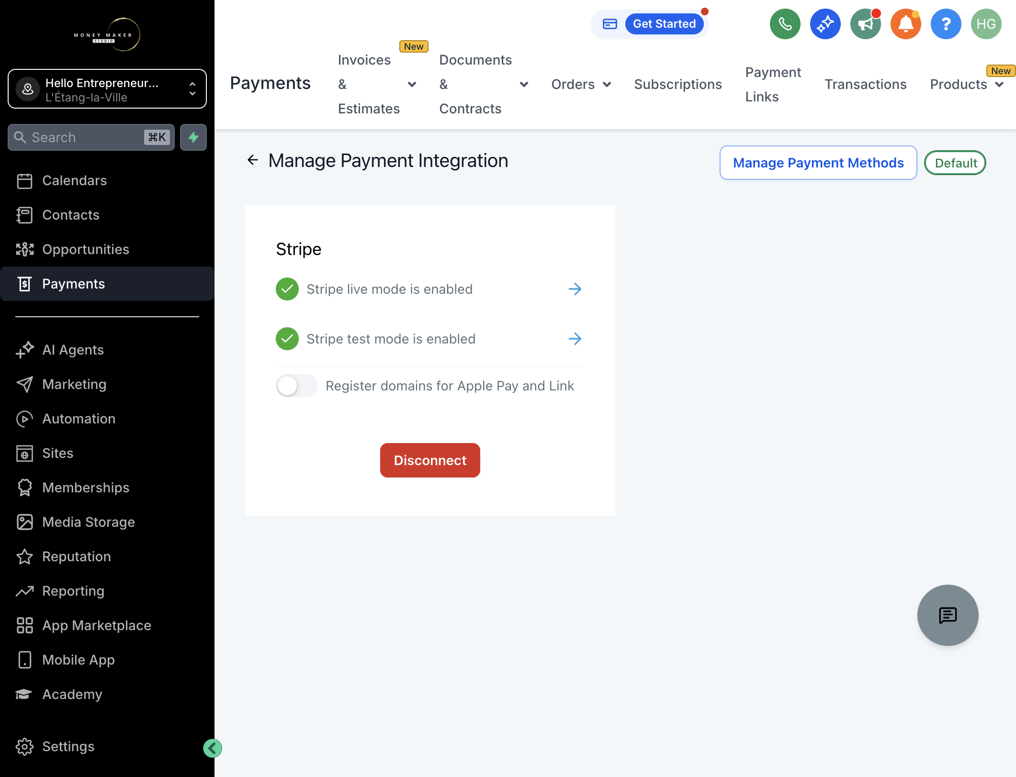Collapse the sidebar with green chevron
This screenshot has height=777, width=1016.
click(x=213, y=748)
